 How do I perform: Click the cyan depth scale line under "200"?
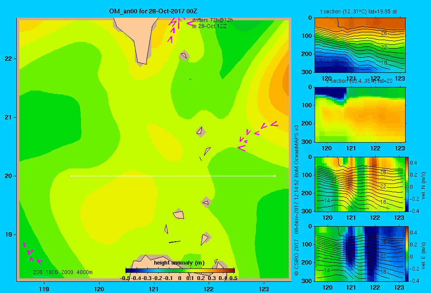[41, 277]
